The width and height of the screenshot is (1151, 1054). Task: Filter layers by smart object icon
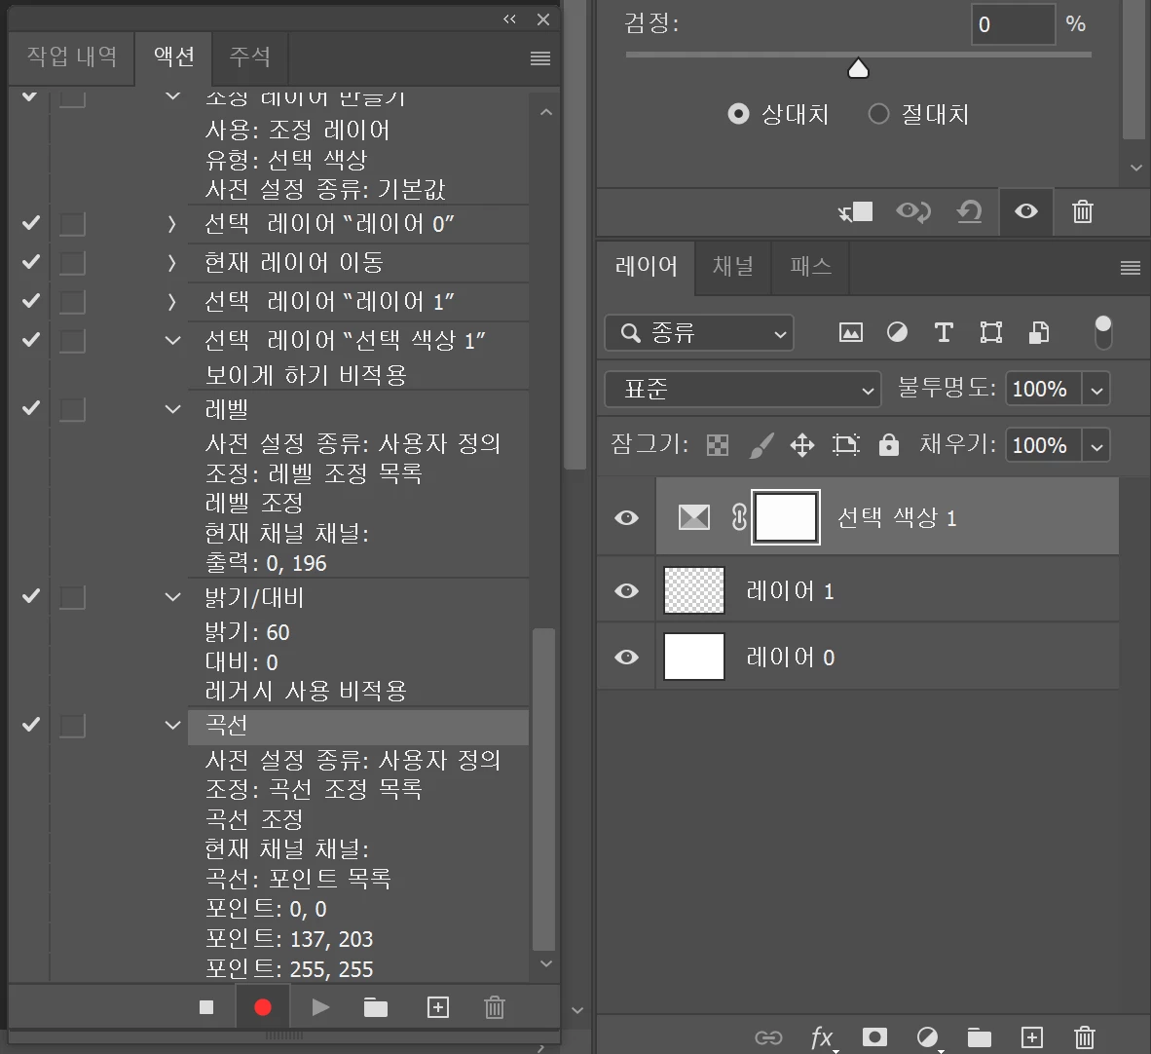coord(1039,333)
